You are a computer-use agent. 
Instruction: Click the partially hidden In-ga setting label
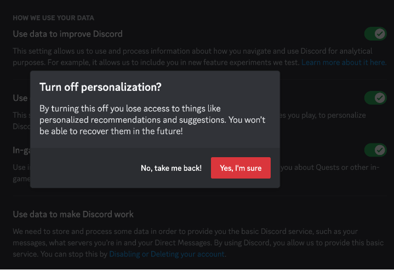point(21,150)
